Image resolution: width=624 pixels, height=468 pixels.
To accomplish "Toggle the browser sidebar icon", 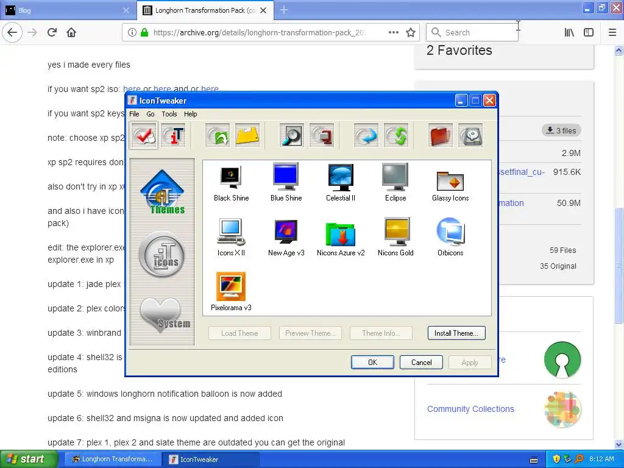I will 589,32.
